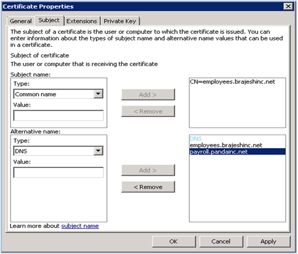Click the Subject tab
This screenshot has height=254, width=298.
tap(49, 20)
